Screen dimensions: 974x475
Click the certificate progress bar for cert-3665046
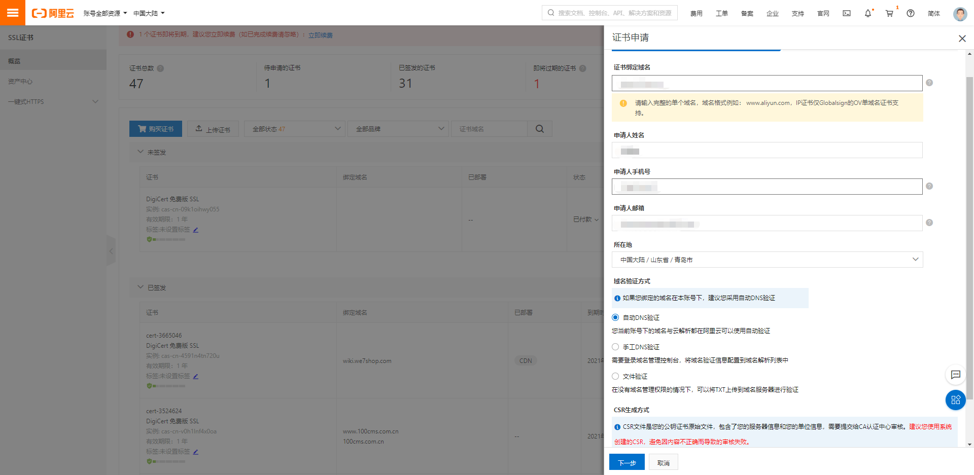pyautogui.click(x=166, y=386)
